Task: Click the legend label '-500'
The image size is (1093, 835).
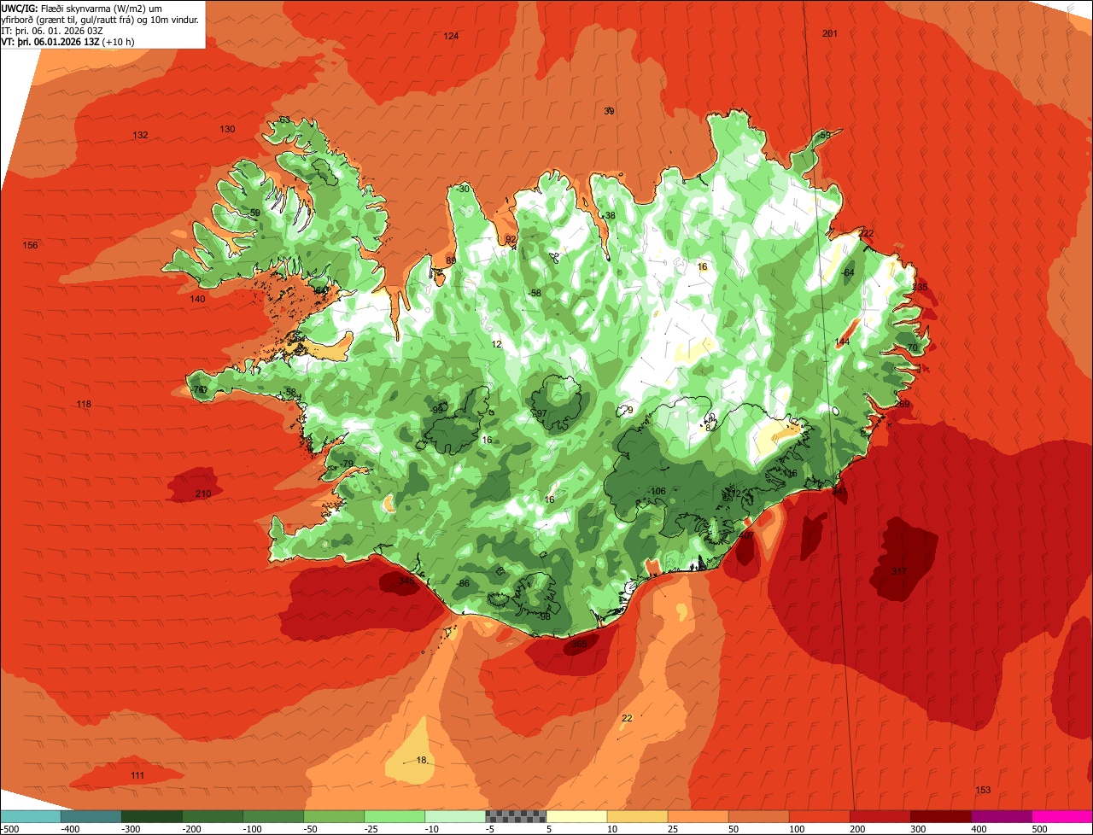Action: (9, 829)
